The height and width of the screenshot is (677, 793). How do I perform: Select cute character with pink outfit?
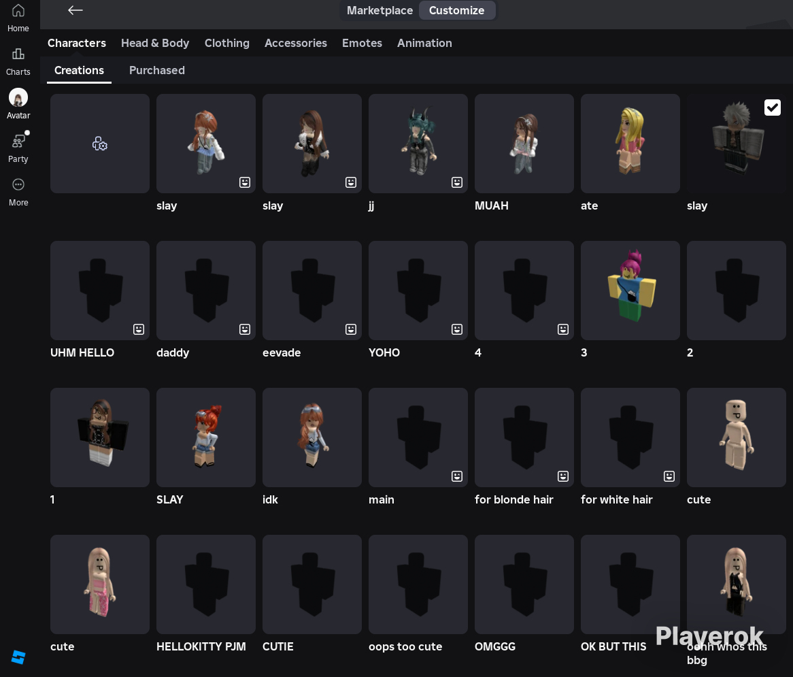pos(99,584)
